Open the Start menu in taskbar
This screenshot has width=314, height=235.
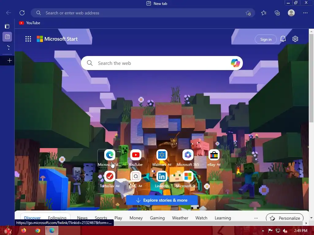tap(8, 231)
